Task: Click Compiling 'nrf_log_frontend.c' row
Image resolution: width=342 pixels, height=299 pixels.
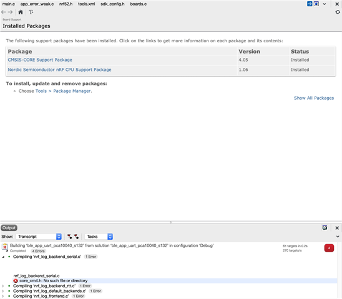Action: click(41, 296)
